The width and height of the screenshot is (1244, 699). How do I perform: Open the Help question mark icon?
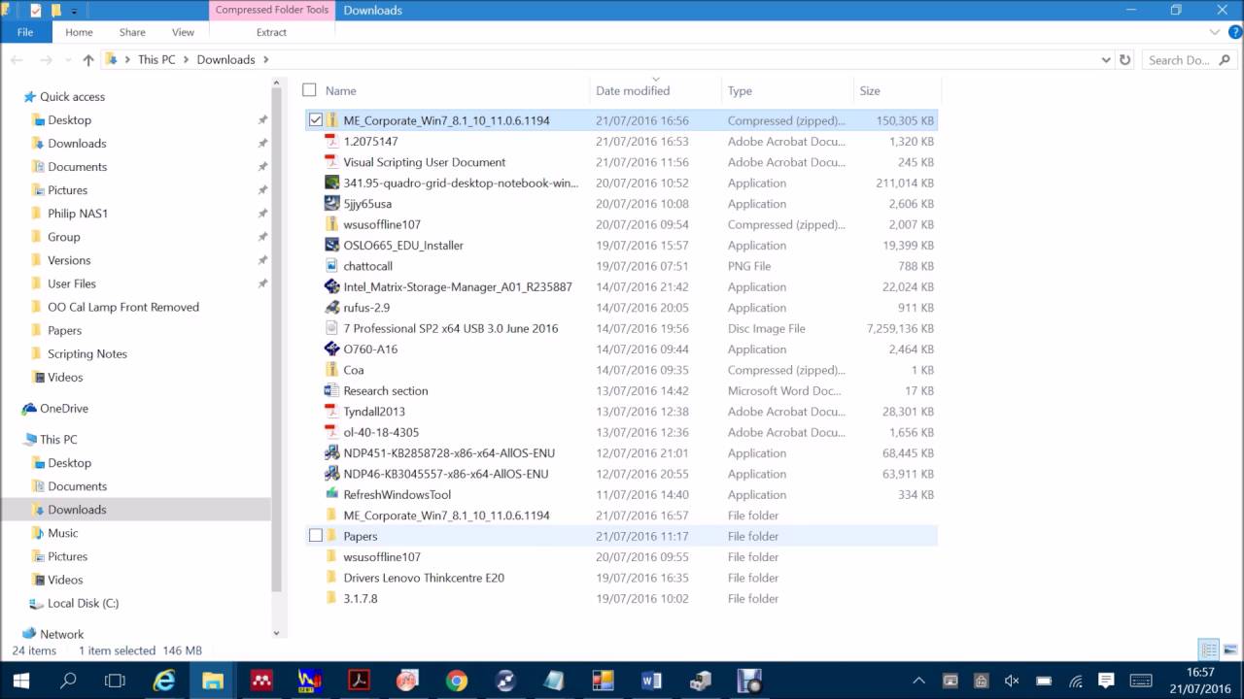tap(1234, 32)
